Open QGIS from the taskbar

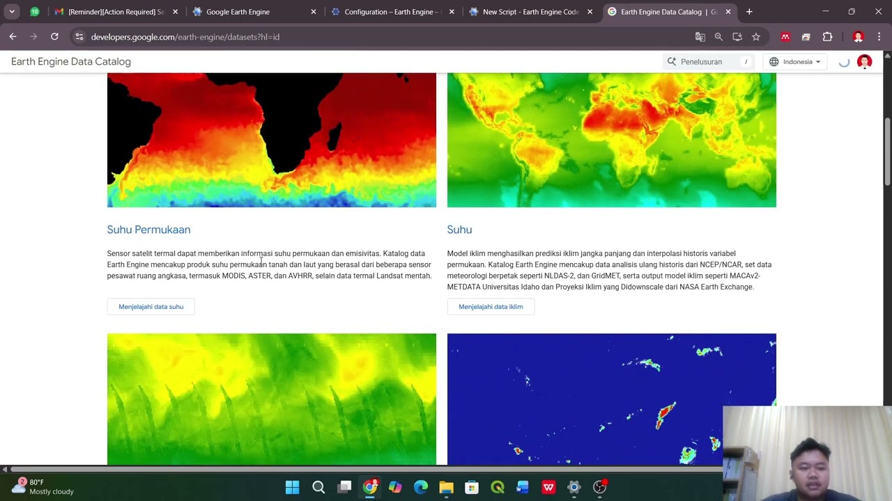[x=498, y=487]
